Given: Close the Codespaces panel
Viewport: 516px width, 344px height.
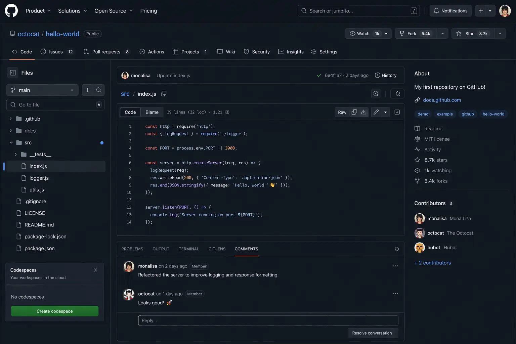Looking at the screenshot, I should pyautogui.click(x=95, y=270).
